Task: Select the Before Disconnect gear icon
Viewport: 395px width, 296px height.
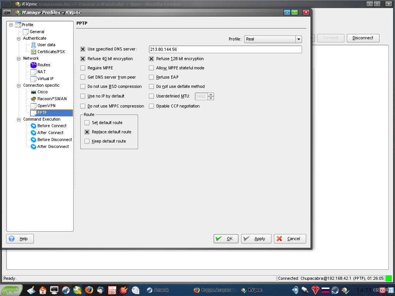Action: click(x=34, y=140)
